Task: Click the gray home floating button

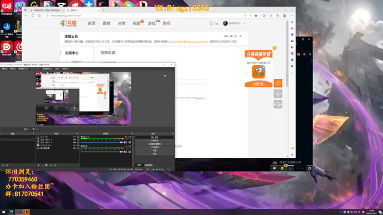Action: tap(278, 94)
